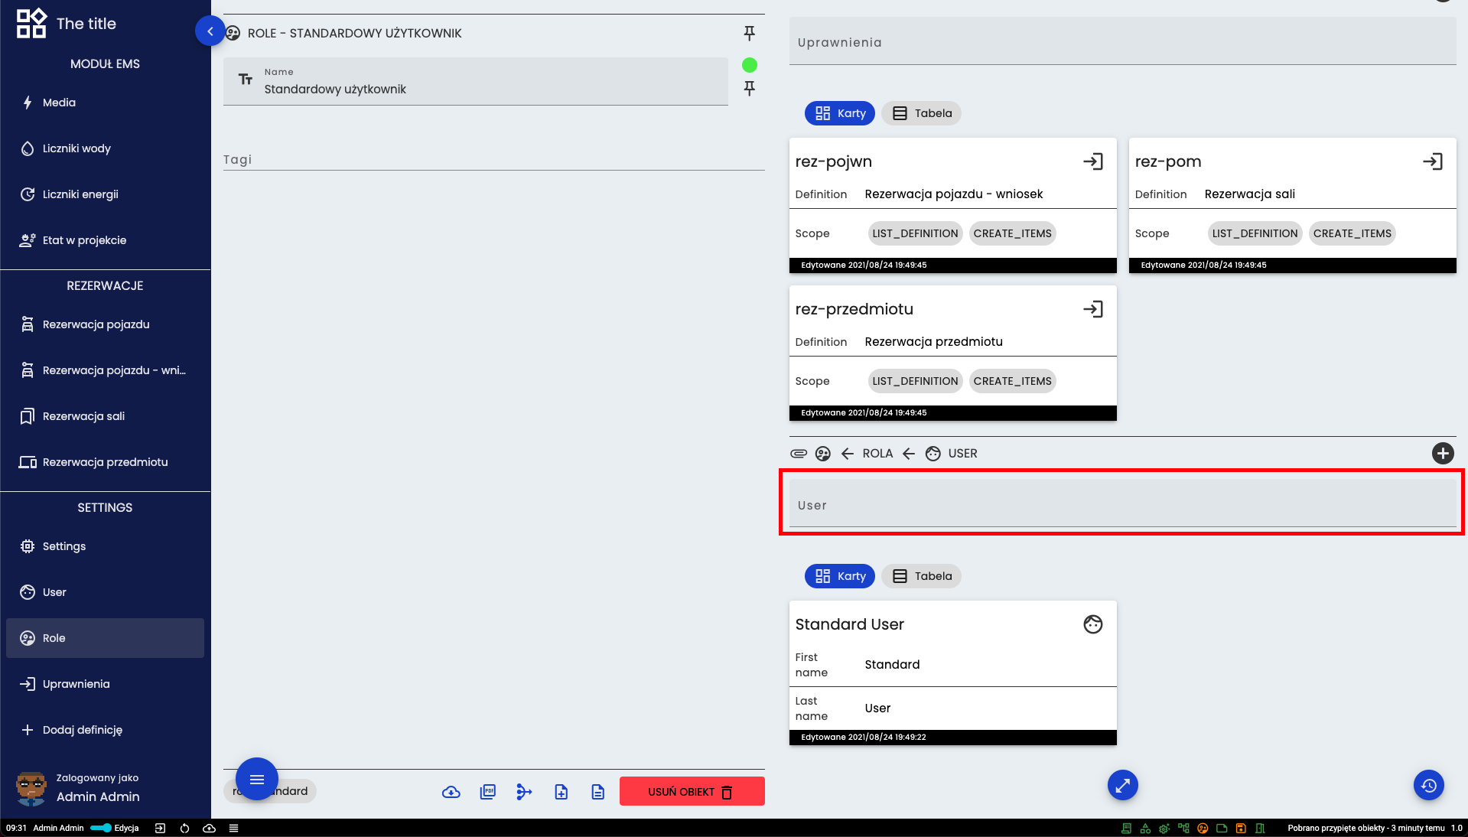Click the cloud upload icon in status bar

click(209, 828)
